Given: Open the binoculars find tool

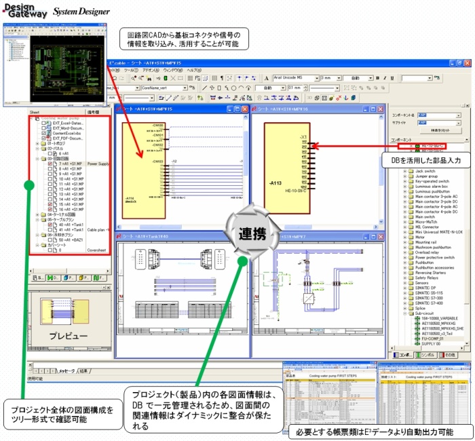Looking at the screenshot, I should coord(149,78).
